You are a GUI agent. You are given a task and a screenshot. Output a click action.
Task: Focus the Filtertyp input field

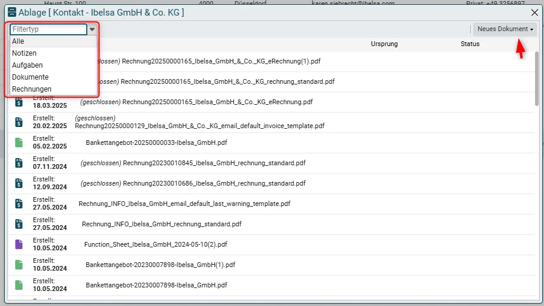[x=48, y=29]
